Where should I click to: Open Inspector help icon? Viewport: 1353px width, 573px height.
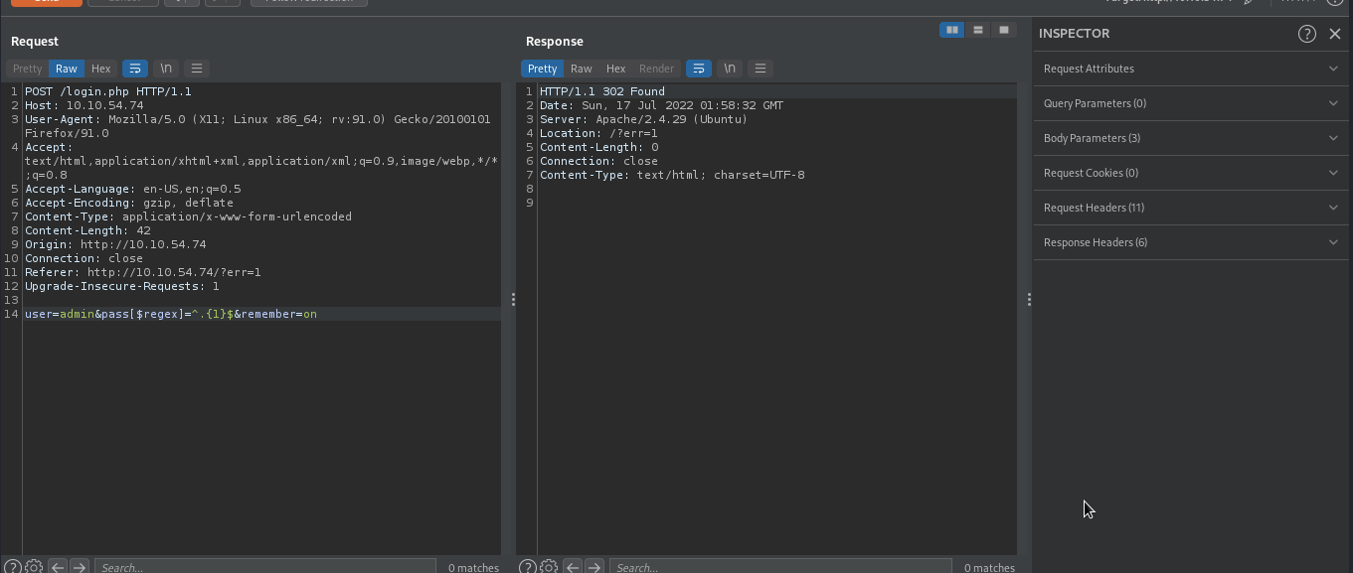click(1307, 34)
